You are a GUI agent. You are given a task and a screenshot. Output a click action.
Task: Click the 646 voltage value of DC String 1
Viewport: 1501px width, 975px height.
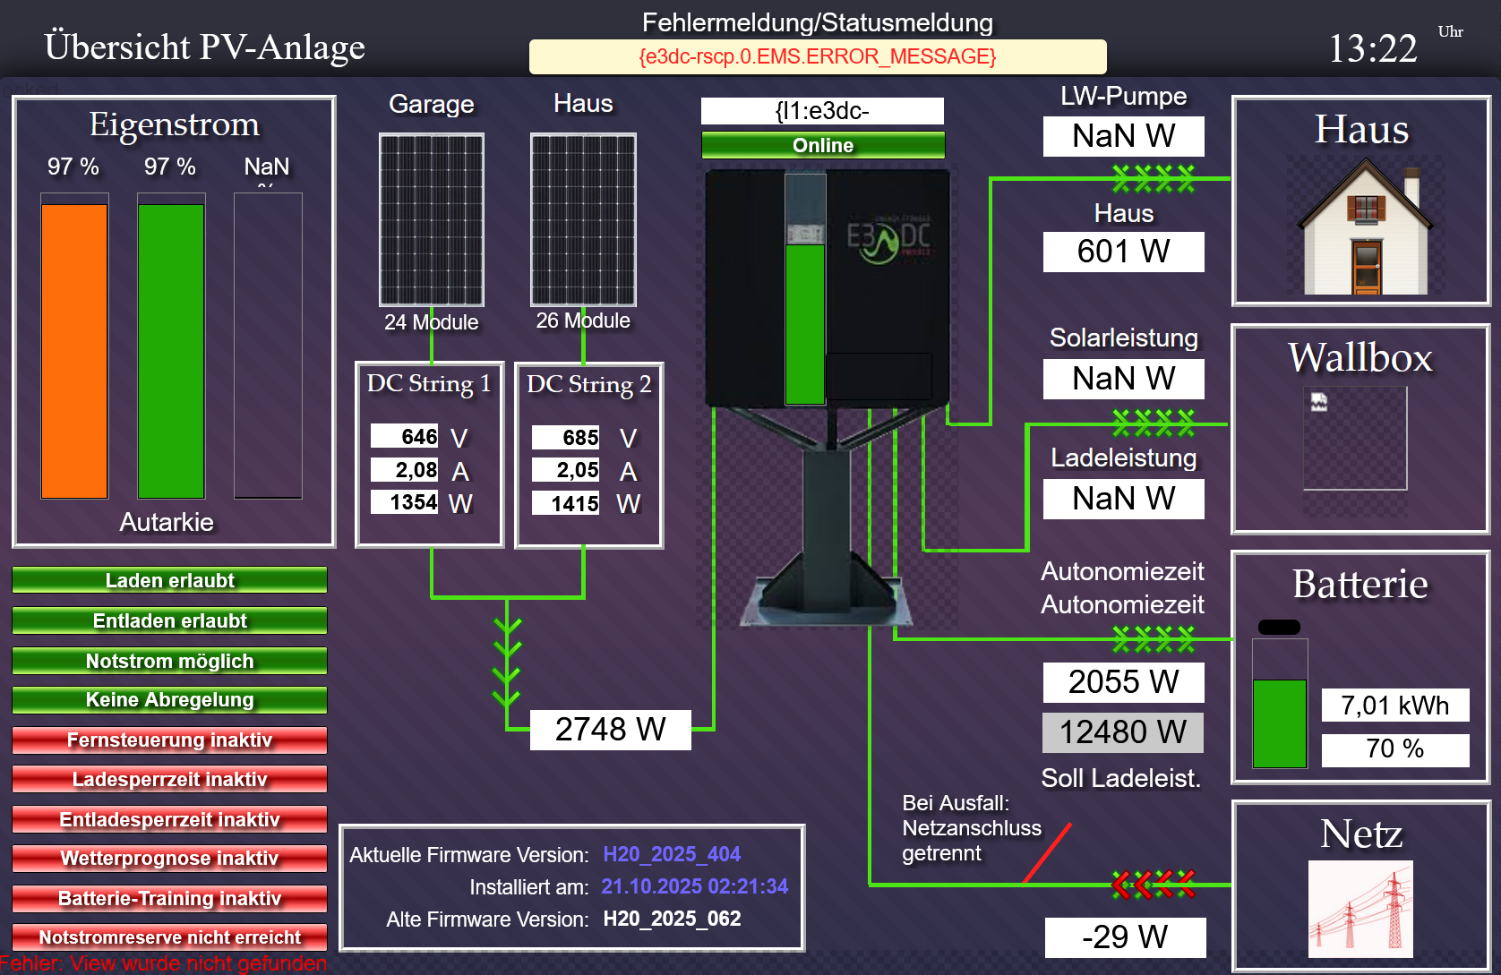click(405, 436)
